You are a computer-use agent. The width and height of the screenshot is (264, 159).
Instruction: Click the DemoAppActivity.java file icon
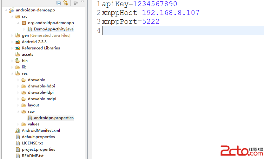pos(30,29)
